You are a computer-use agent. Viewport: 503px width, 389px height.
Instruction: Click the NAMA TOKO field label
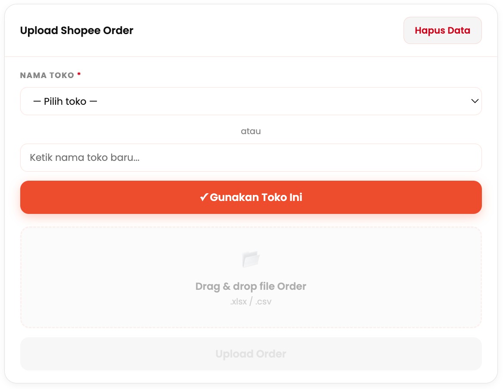click(x=47, y=75)
